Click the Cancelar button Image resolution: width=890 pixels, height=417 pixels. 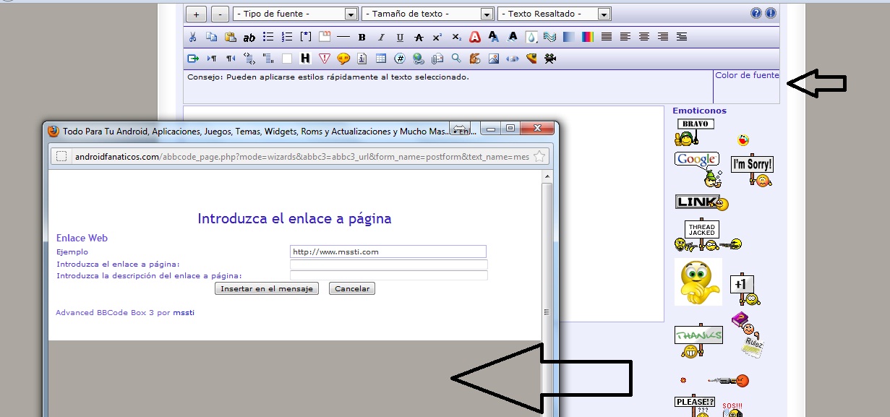(x=351, y=288)
